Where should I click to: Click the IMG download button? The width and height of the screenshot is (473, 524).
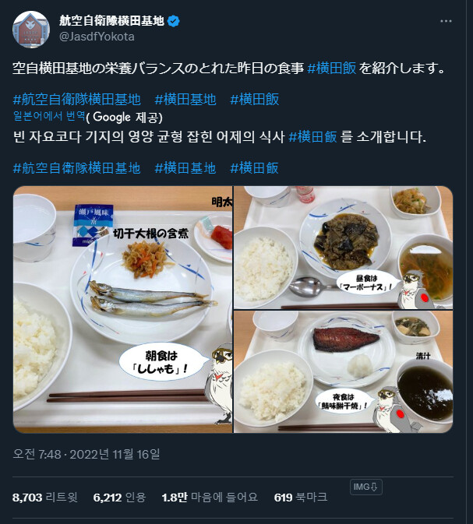tap(365, 487)
